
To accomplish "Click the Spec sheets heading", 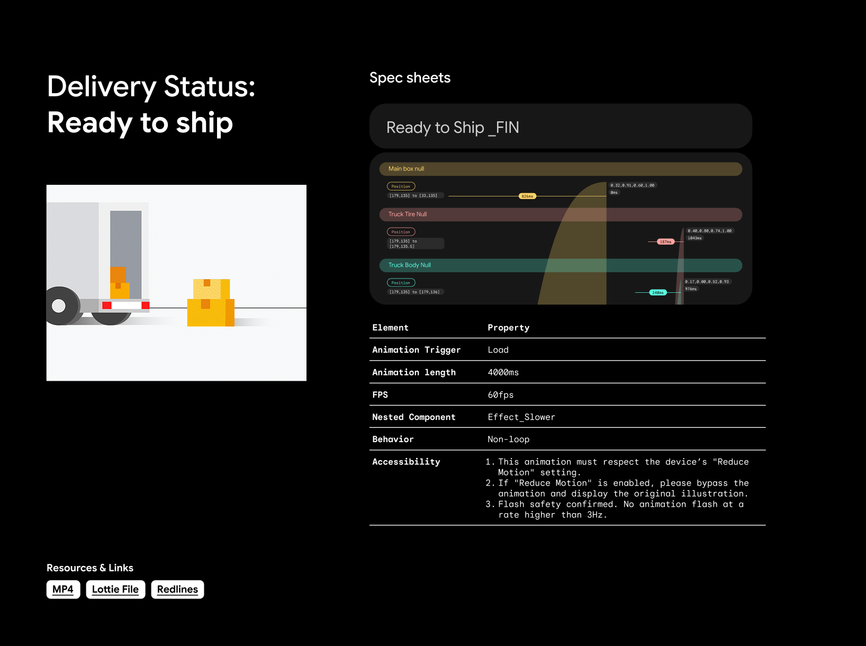I will click(410, 78).
